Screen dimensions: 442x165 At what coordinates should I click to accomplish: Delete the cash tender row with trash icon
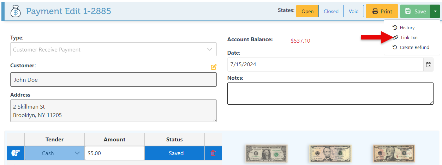tap(213, 153)
